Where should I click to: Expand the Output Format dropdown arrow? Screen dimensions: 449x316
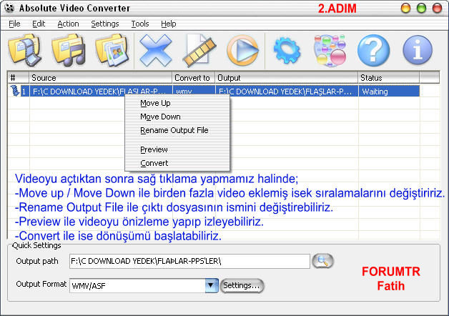pyautogui.click(x=212, y=285)
